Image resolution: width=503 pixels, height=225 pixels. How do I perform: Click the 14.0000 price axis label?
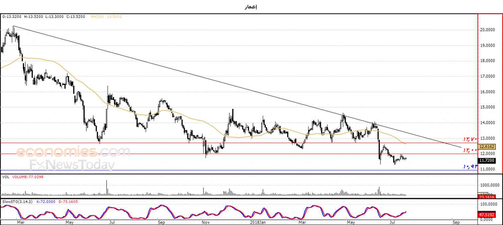(487, 123)
